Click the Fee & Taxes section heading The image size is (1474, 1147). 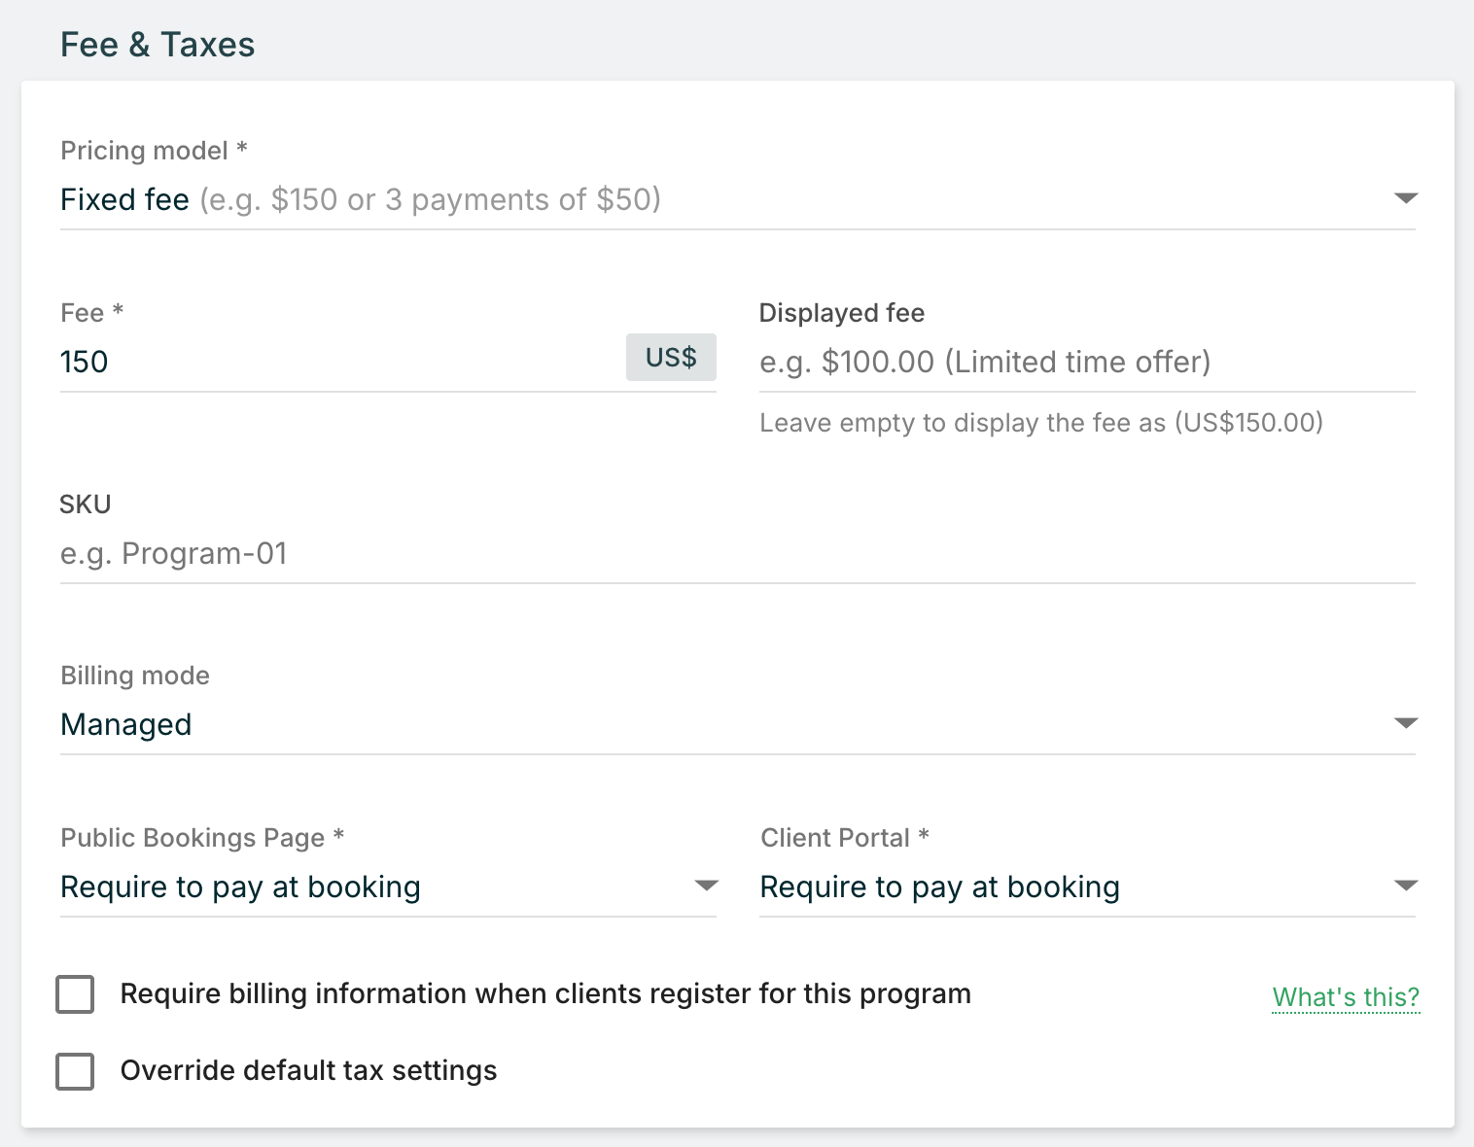[x=158, y=45]
